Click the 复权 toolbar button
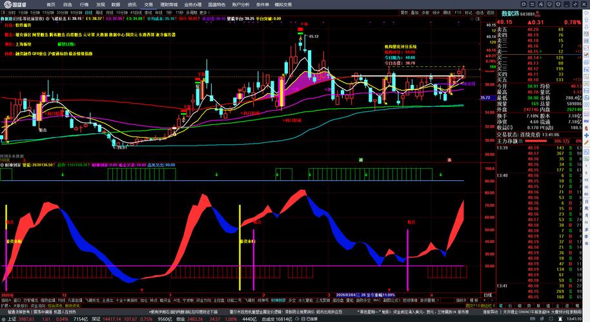The width and height of the screenshot is (590, 322). tap(404, 12)
